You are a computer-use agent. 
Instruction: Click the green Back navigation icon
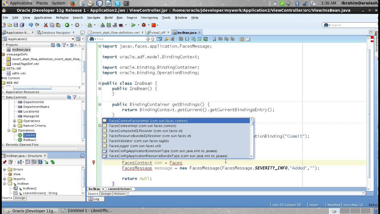click(67, 25)
